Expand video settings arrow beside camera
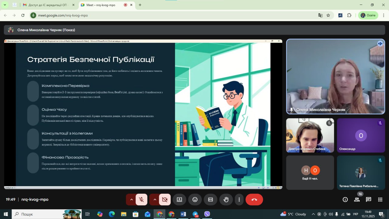 (x=155, y=200)
